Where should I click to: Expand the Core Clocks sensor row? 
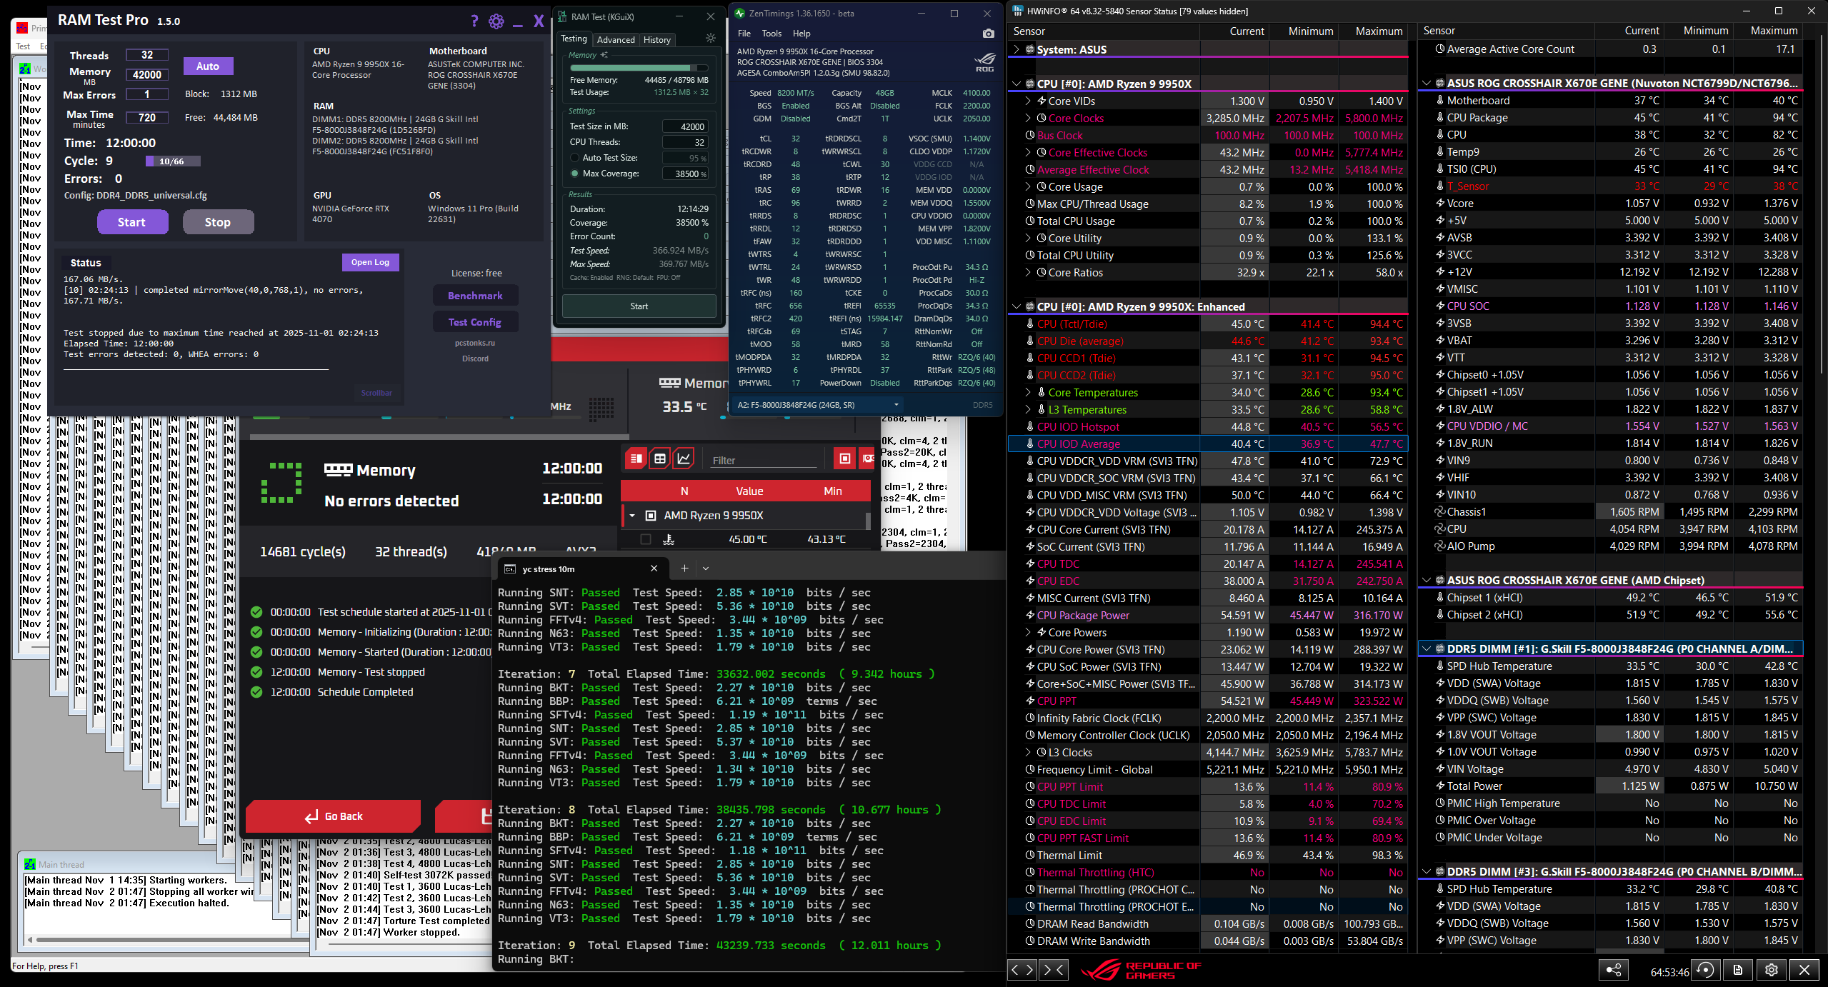tap(1028, 119)
